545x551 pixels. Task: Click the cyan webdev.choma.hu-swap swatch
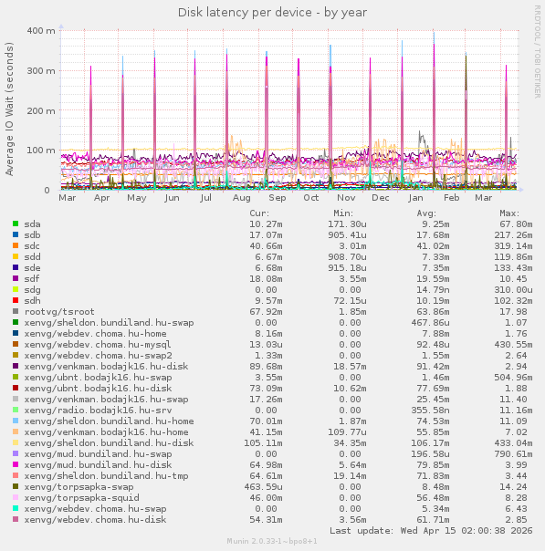click(16, 508)
